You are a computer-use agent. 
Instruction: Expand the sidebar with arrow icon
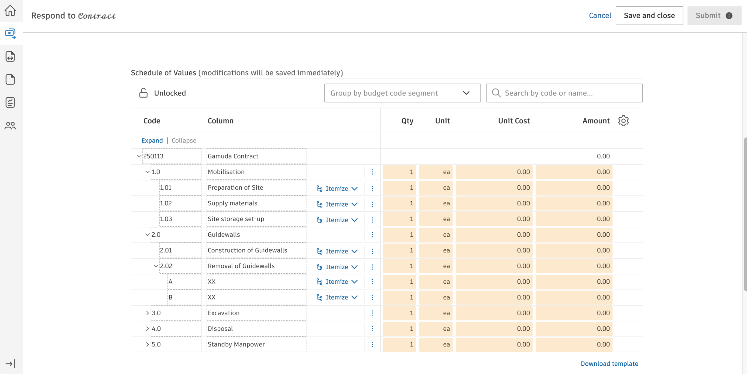coord(10,363)
